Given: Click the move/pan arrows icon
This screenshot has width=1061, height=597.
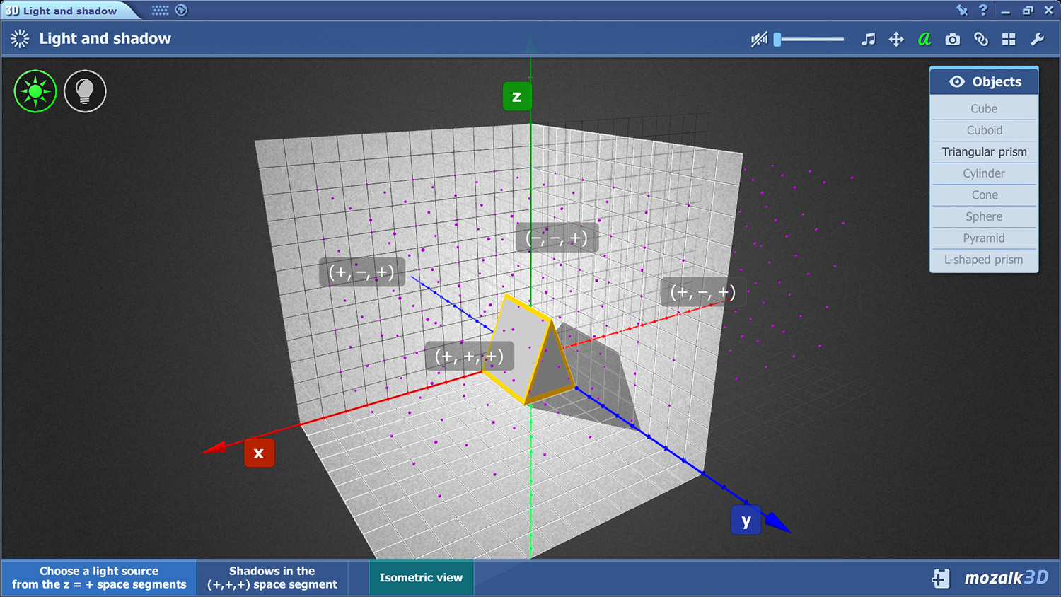Looking at the screenshot, I should [896, 40].
